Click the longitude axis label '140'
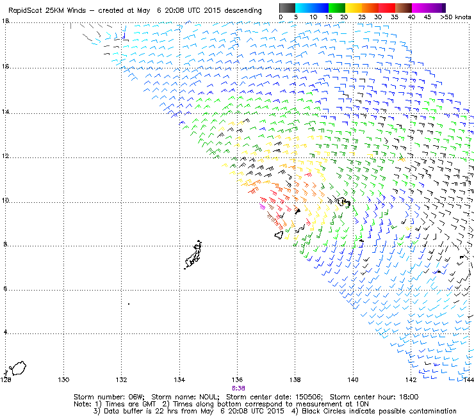 tap(353, 380)
